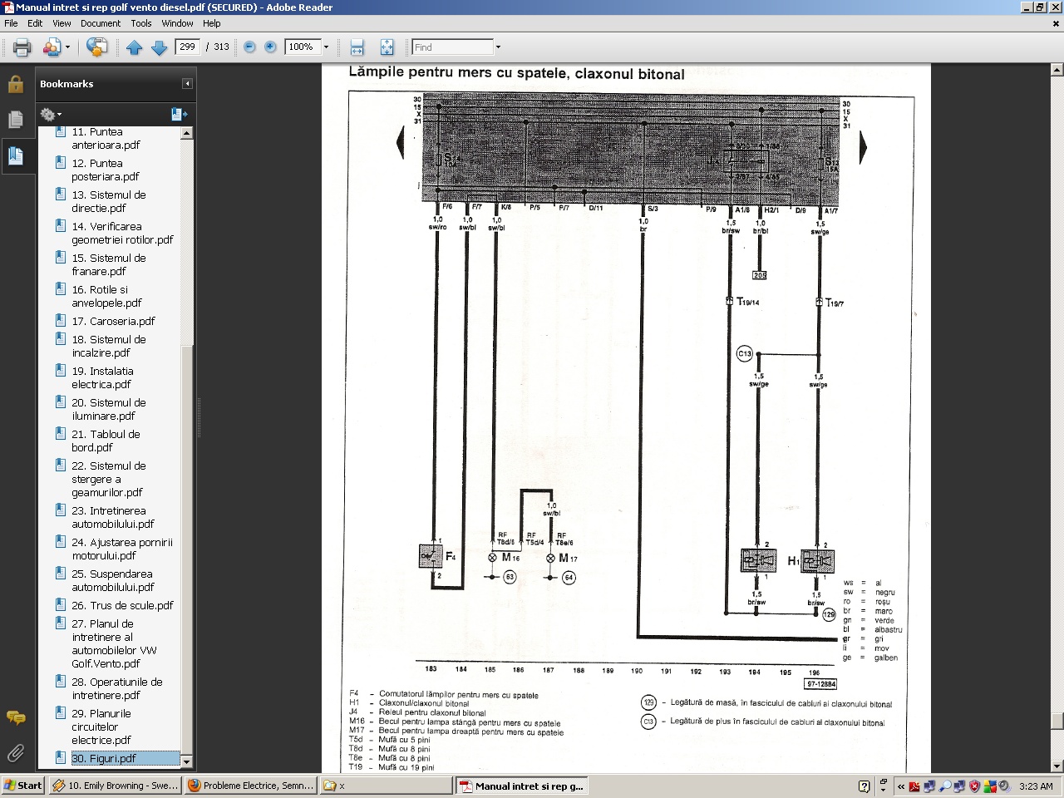Screen dimensions: 1064x798
Task: Open the Tools menu
Action: [141, 23]
